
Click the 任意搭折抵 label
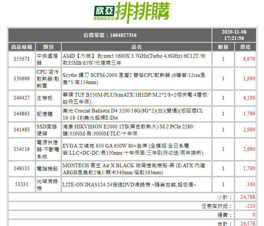coord(217,206)
